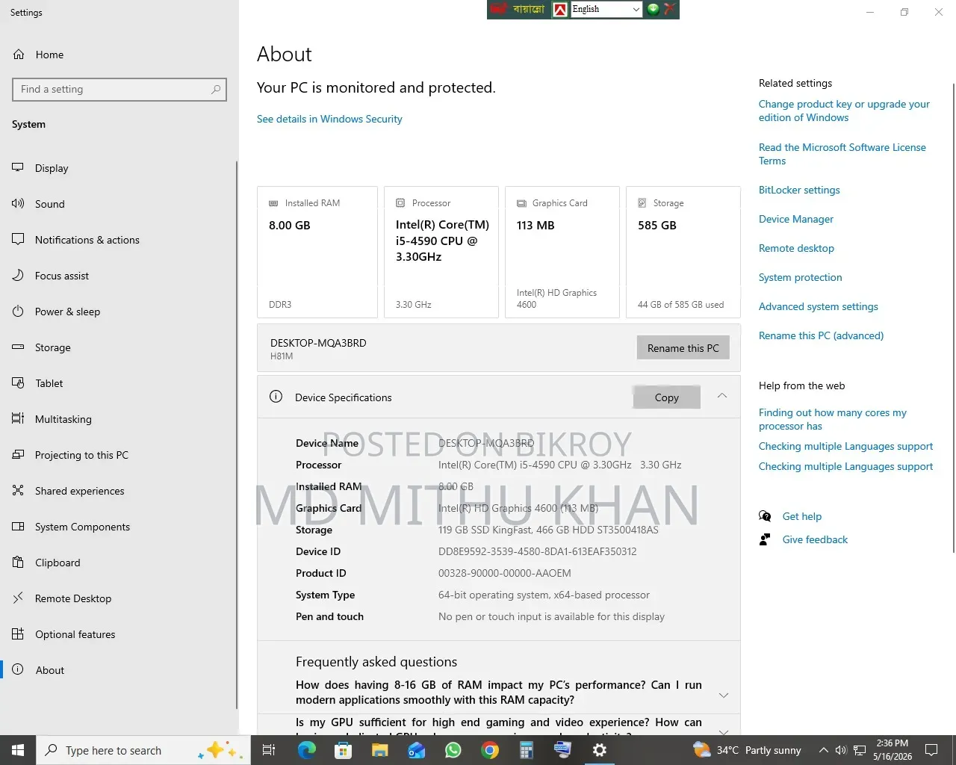This screenshot has width=956, height=765.
Task: Click the Give feedback person icon
Action: [765, 539]
